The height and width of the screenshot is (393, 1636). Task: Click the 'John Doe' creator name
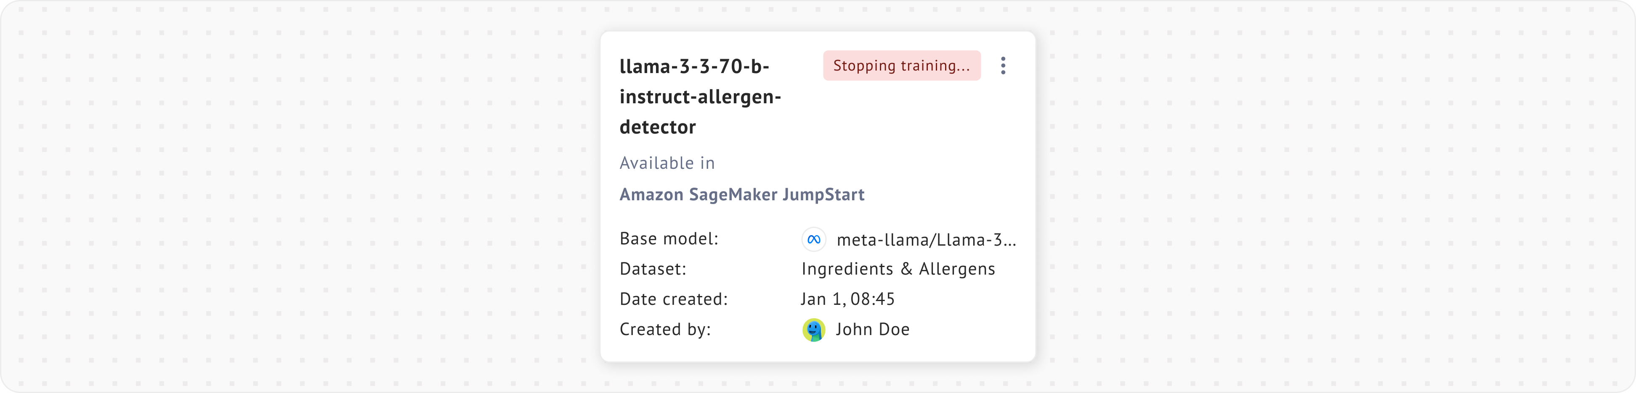872,329
